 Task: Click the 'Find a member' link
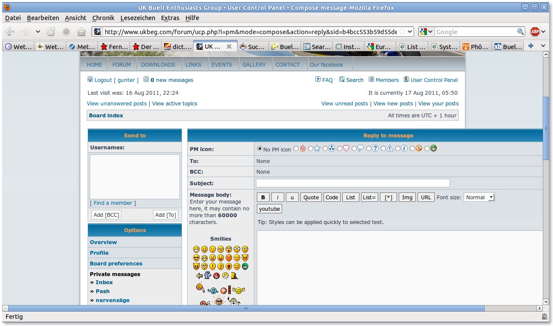113,203
